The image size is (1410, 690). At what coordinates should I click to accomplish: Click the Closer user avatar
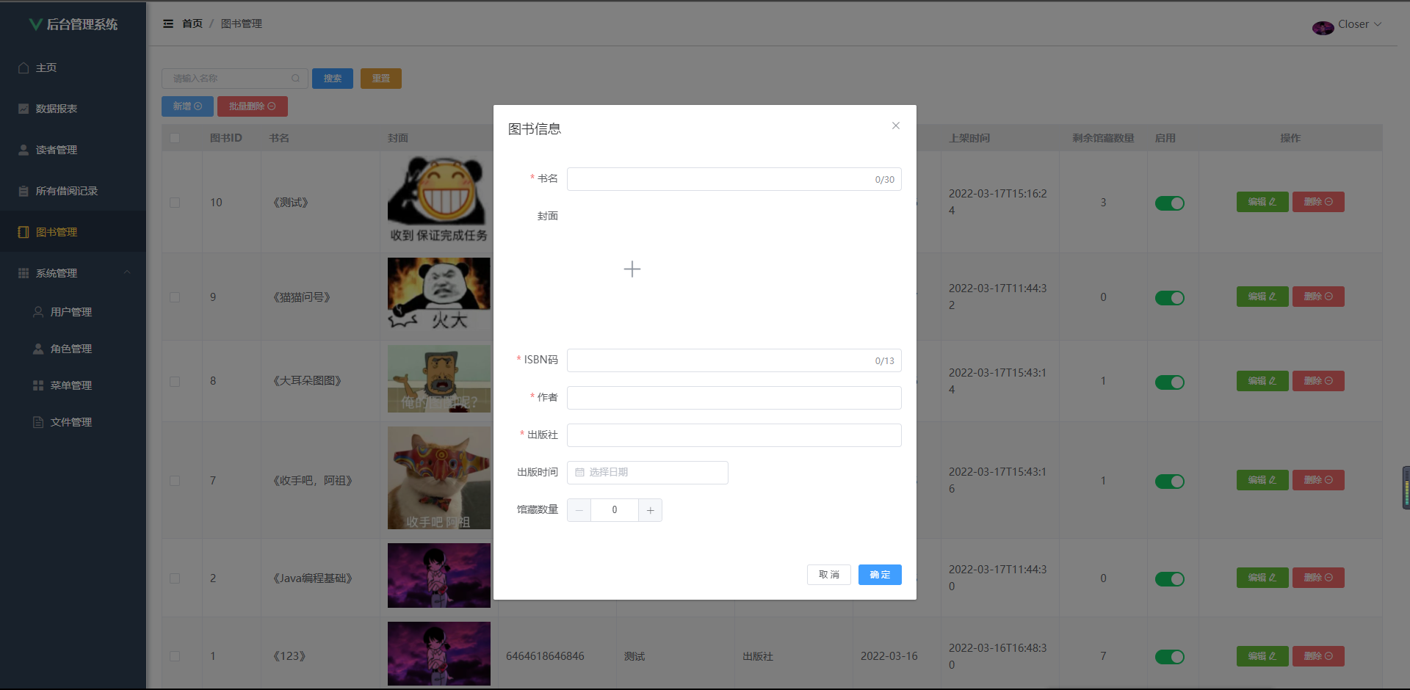point(1323,28)
